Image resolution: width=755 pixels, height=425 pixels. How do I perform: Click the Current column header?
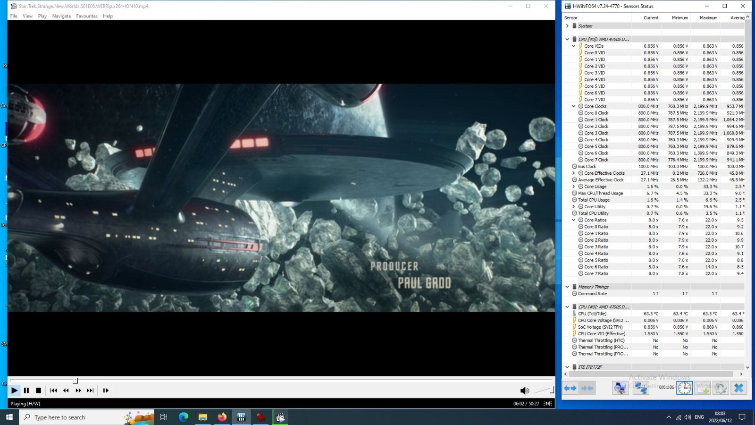646,17
